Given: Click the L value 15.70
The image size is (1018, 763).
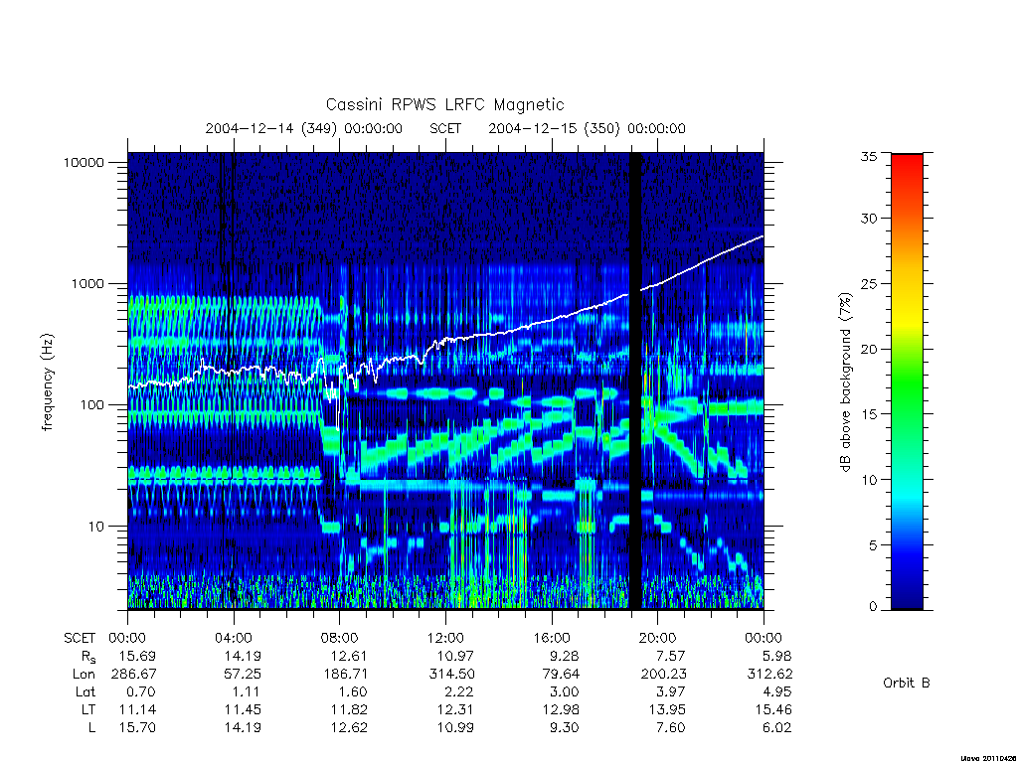Looking at the screenshot, I should (137, 728).
